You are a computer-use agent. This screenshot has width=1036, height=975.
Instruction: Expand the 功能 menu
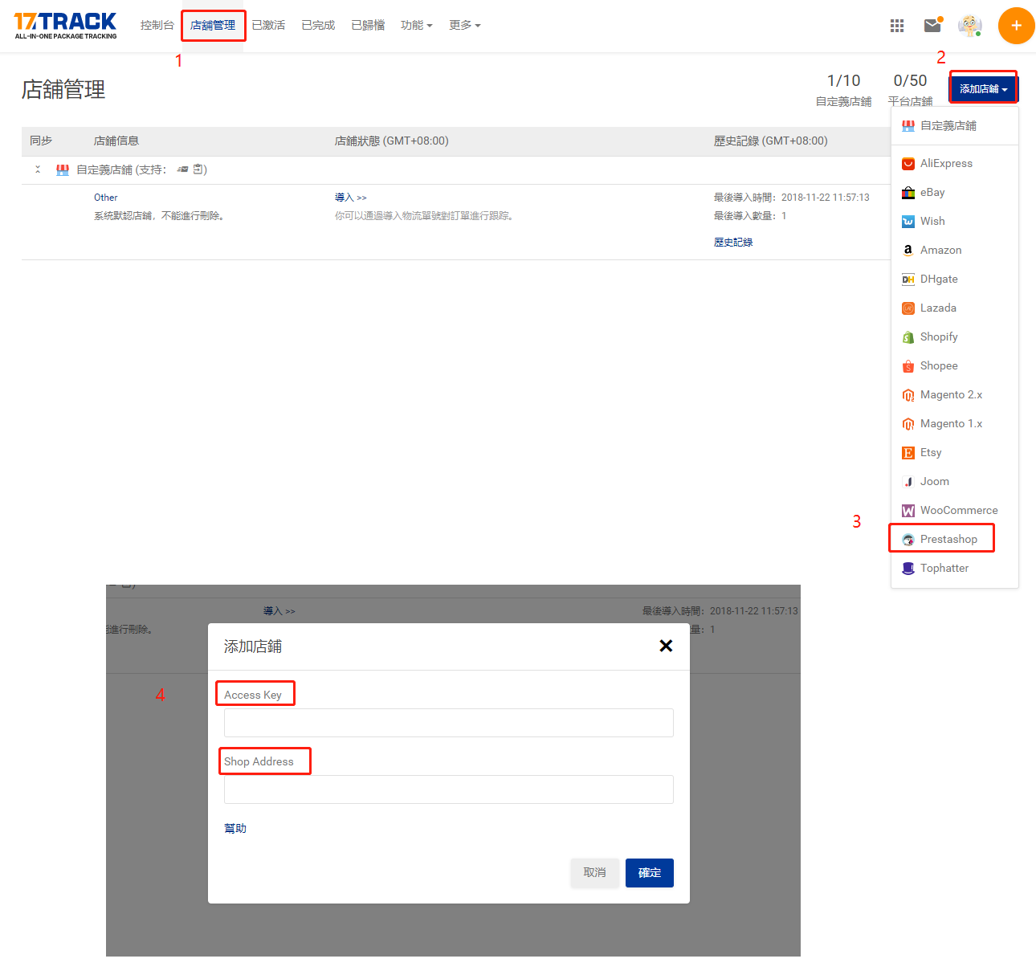416,26
